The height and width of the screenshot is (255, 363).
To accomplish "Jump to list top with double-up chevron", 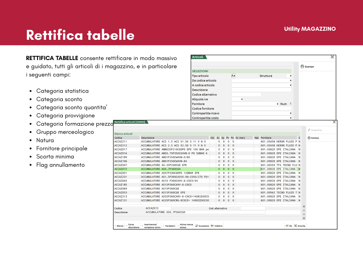I will (304, 207).
